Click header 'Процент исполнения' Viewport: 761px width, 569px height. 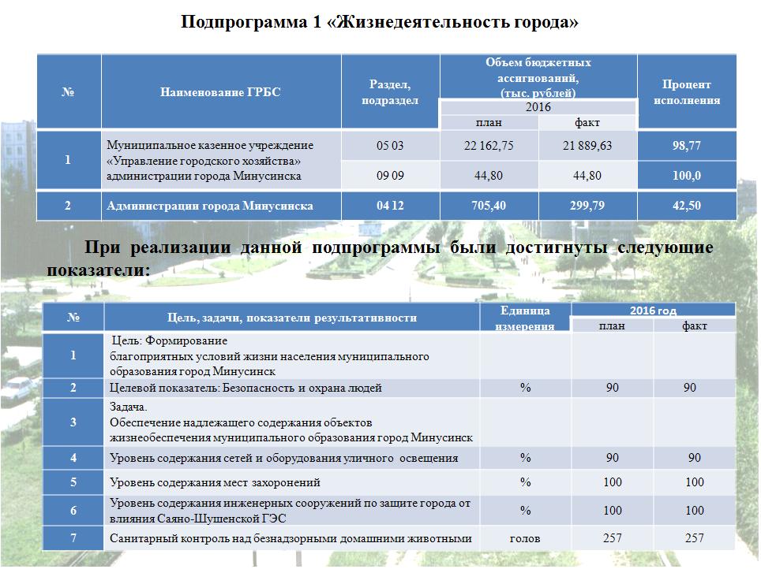(687, 91)
